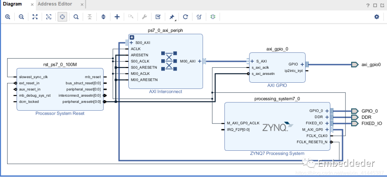Open the diagram settings gear
The image size is (387, 179).
pos(377,17)
